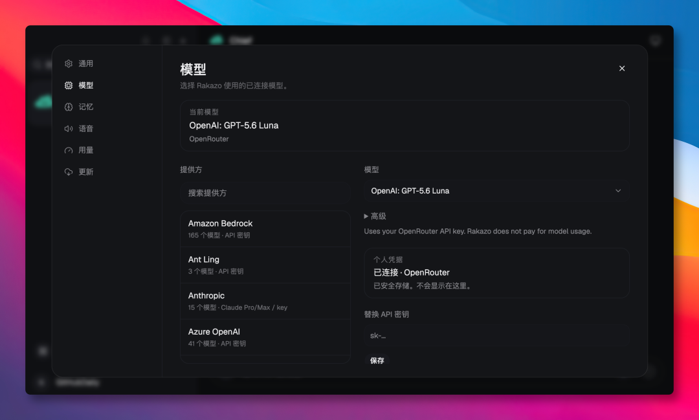Focus the 搜索提供方 search field
The height and width of the screenshot is (420, 699).
[x=265, y=193]
